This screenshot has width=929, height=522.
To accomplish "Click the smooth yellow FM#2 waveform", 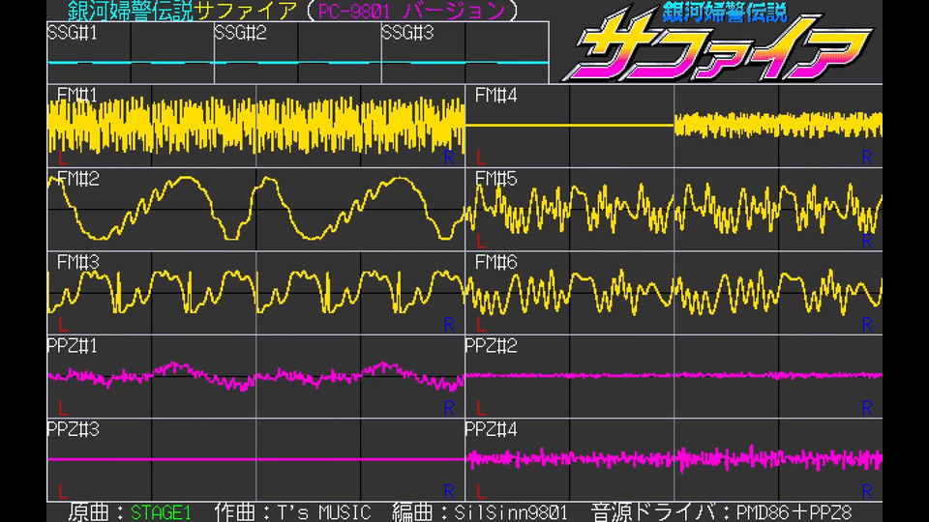I will [255, 209].
